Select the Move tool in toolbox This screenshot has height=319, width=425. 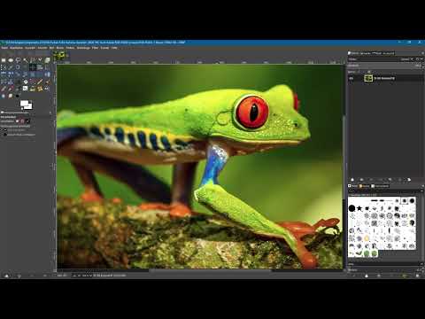point(33,67)
